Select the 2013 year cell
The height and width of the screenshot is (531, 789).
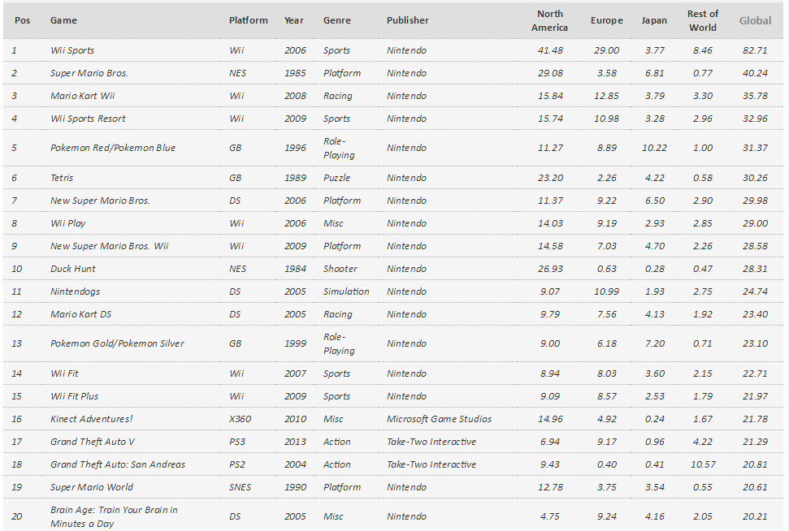click(x=295, y=442)
